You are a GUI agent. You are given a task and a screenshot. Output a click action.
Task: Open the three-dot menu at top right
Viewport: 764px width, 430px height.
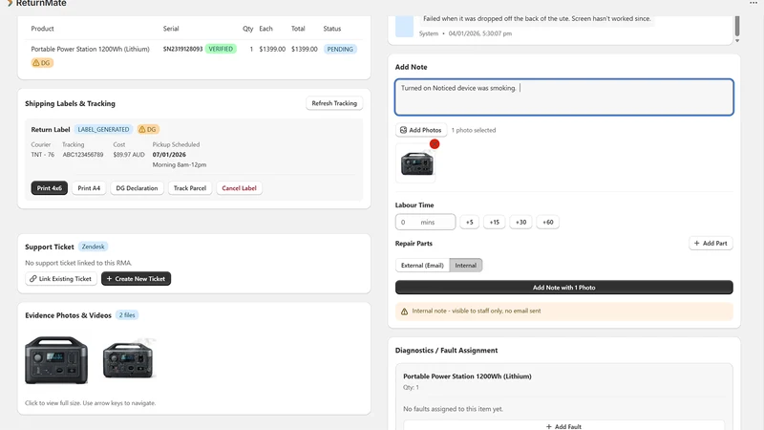[x=753, y=3]
